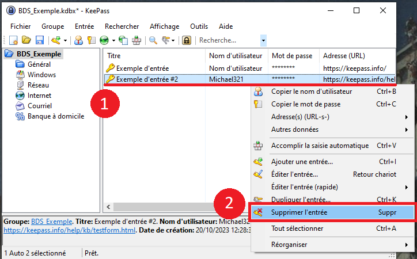Image resolution: width=417 pixels, height=259 pixels.
Task: Choose Éditer l'entrée...
Action: pos(332,174)
